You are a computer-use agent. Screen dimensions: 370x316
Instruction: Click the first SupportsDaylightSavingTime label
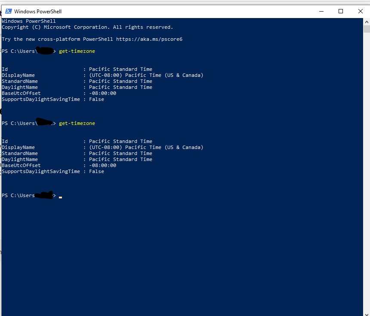pyautogui.click(x=41, y=99)
